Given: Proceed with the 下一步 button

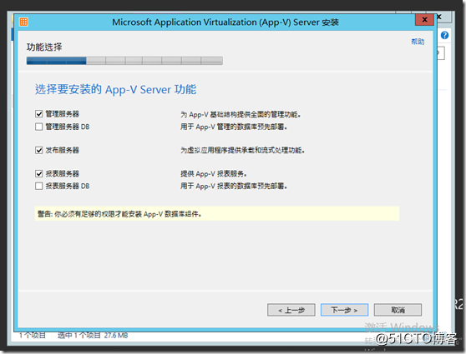Looking at the screenshot, I should [344, 310].
